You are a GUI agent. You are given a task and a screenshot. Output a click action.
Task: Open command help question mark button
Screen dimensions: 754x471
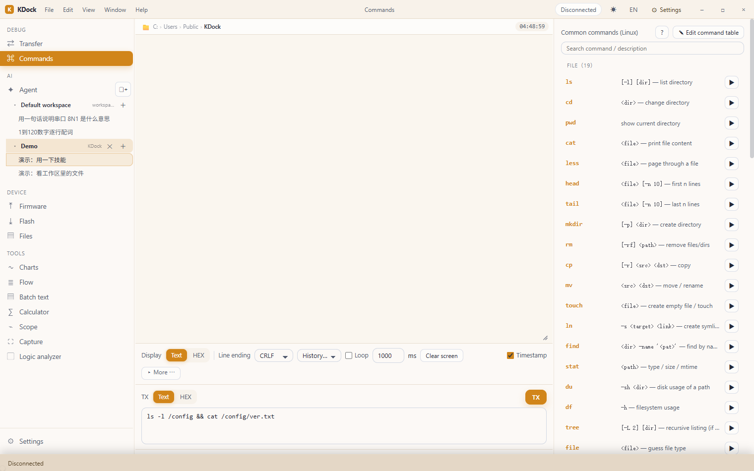tap(662, 33)
